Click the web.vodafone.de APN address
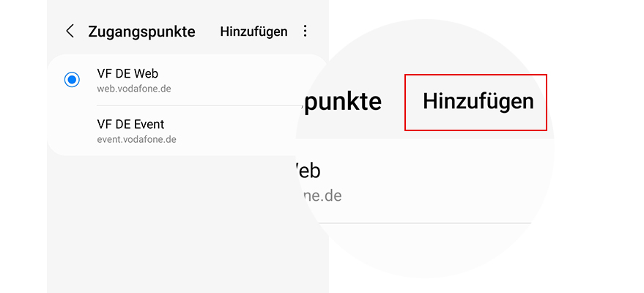Viewport: 644px width, 293px height. 134,89
